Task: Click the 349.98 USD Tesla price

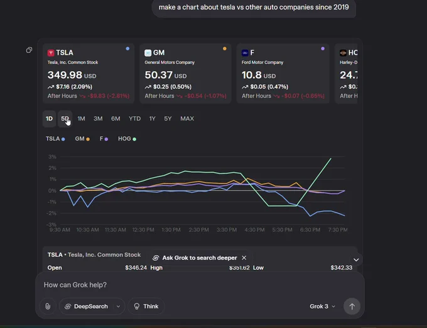Action: click(x=72, y=75)
